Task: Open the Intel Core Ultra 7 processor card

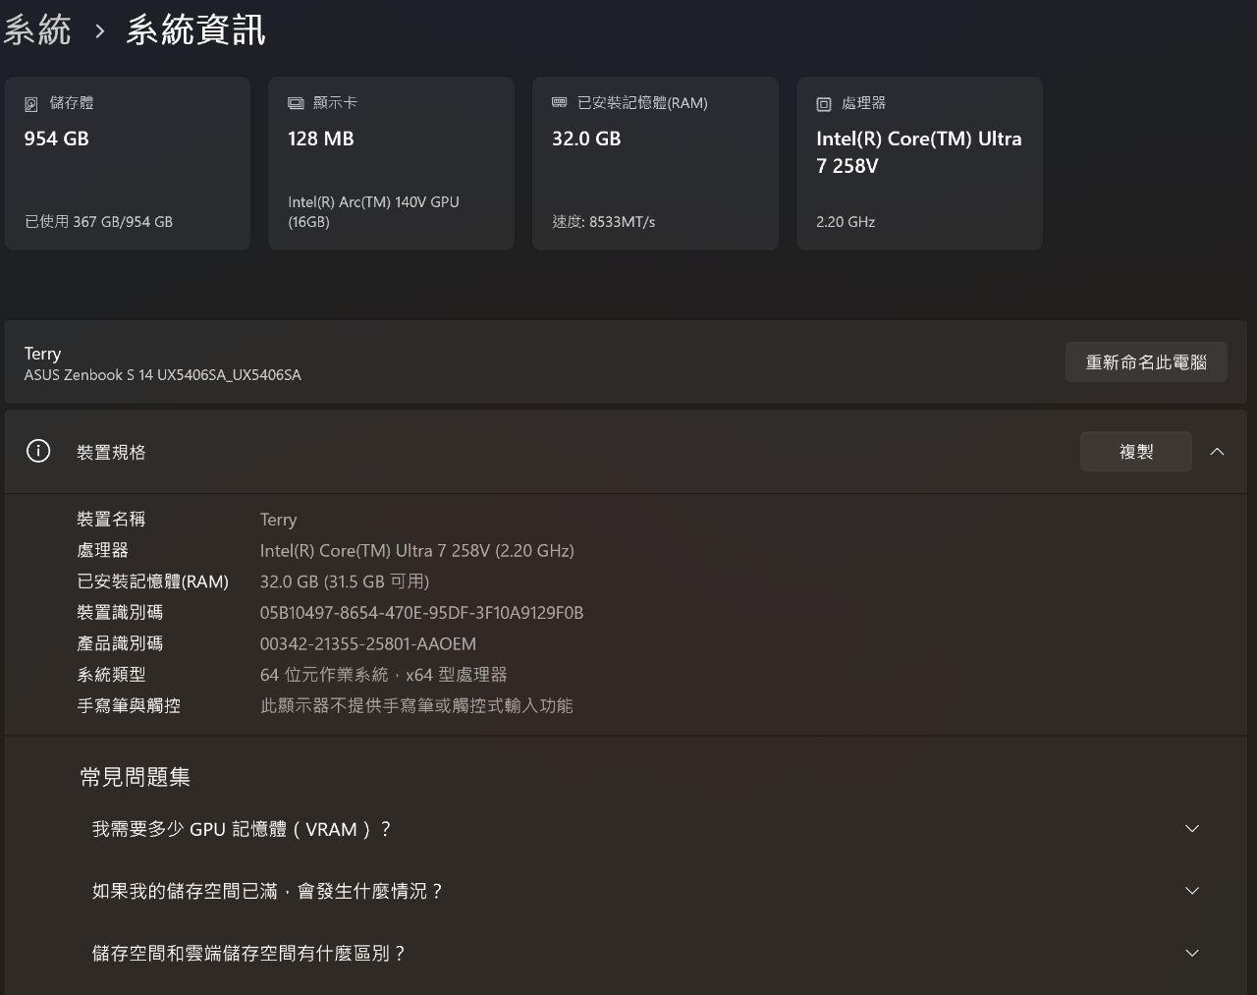Action: [919, 163]
